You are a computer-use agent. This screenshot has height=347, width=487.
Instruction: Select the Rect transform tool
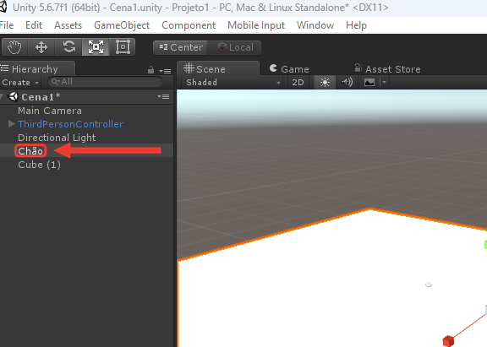(x=123, y=47)
